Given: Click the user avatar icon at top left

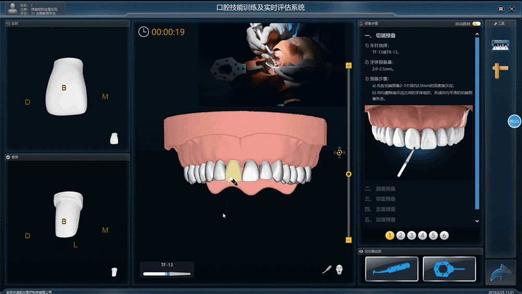Looking at the screenshot, I should pyautogui.click(x=10, y=7).
